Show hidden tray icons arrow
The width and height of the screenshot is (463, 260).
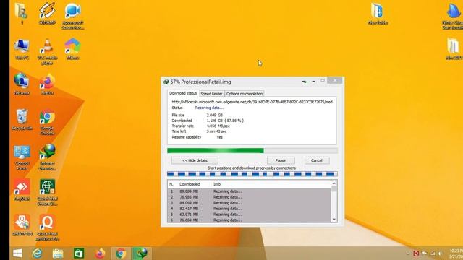[x=408, y=253]
